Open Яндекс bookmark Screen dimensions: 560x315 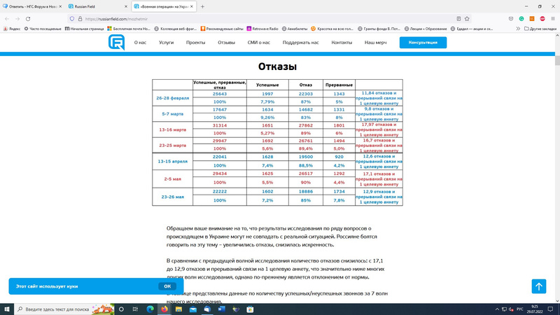pos(12,29)
